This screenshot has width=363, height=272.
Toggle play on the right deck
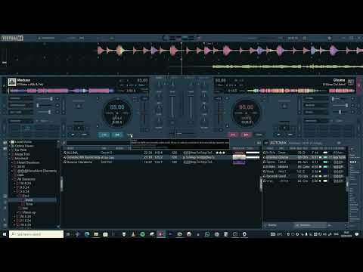pyautogui.click(x=246, y=135)
